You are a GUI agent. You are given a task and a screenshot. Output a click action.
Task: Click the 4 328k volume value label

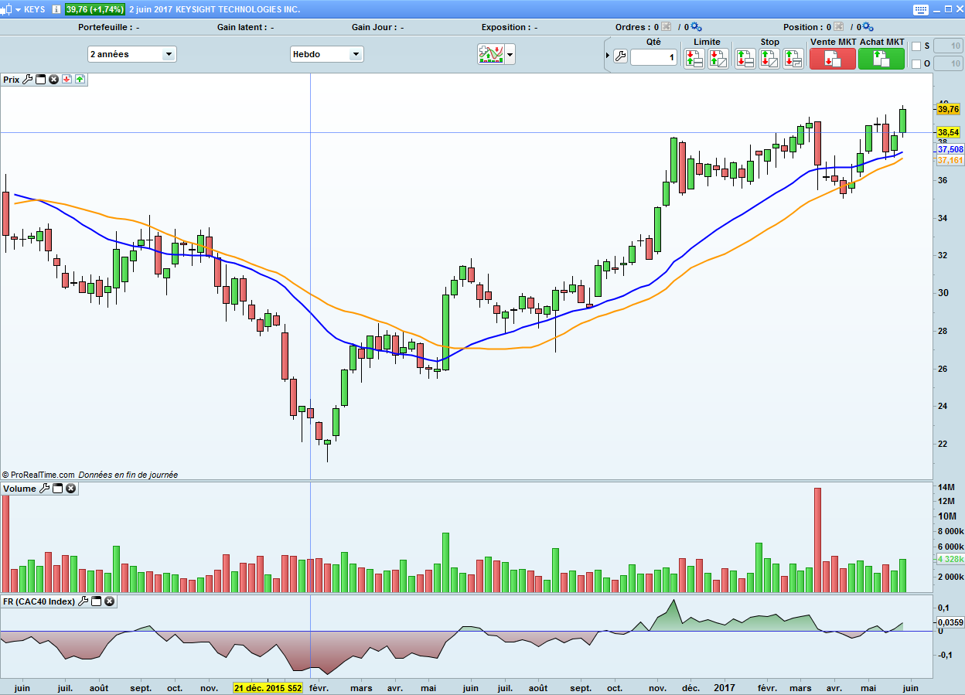[950, 559]
